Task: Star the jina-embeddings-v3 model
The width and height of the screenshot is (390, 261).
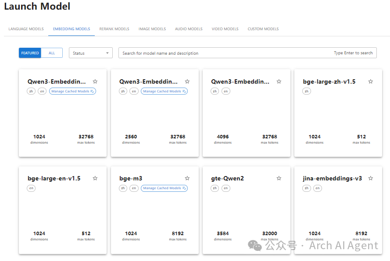Action: [x=371, y=178]
